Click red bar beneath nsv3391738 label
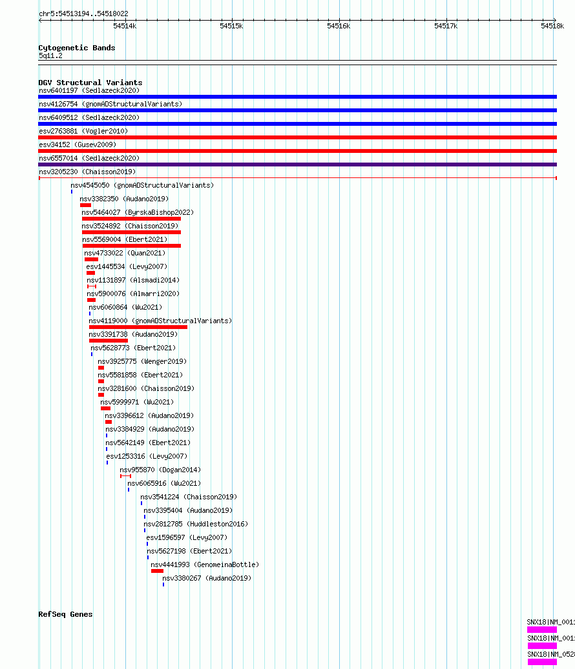Viewport: 575px width, 669px height. 109,341
